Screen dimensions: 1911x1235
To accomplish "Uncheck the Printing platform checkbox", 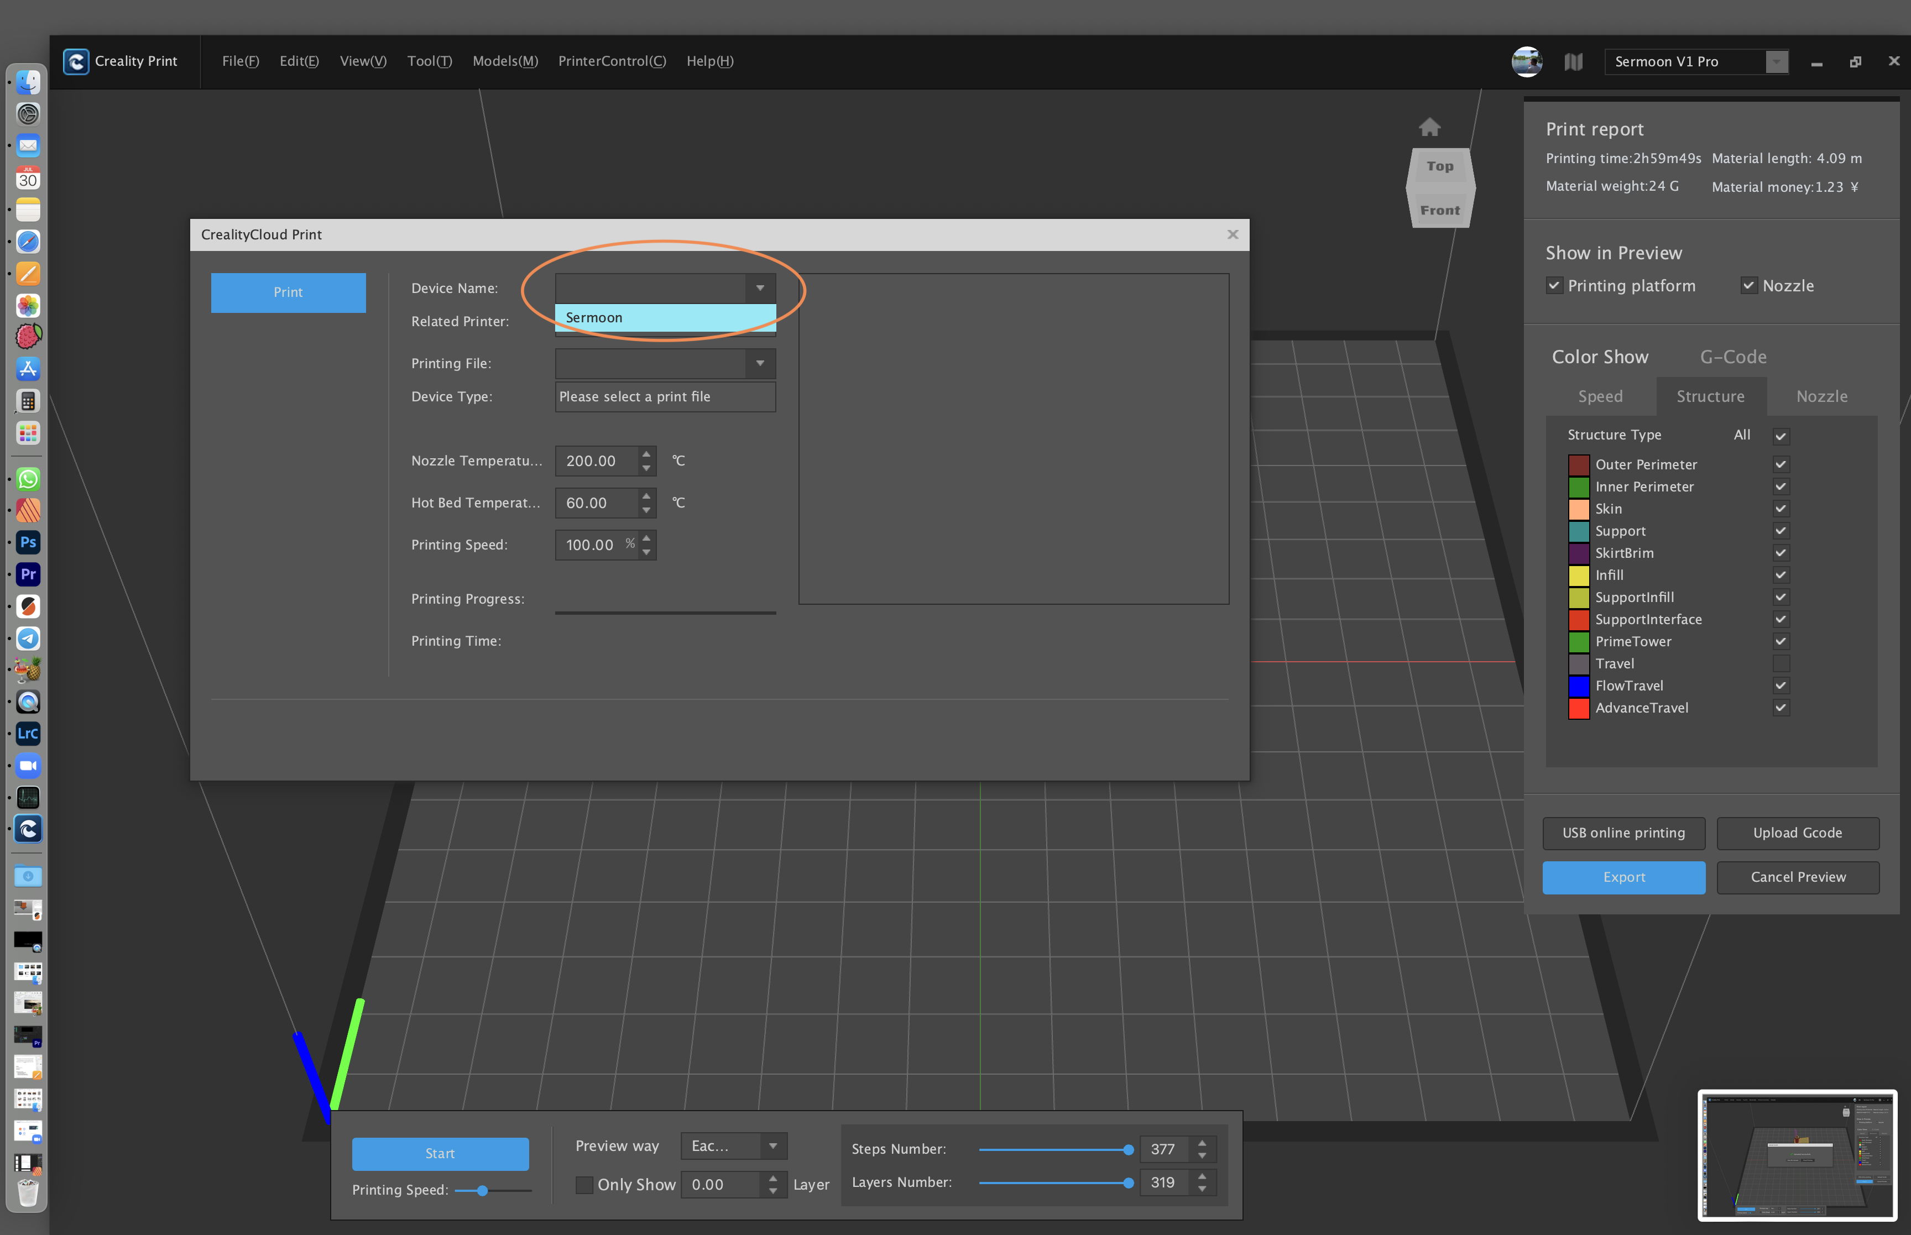I will tap(1554, 285).
